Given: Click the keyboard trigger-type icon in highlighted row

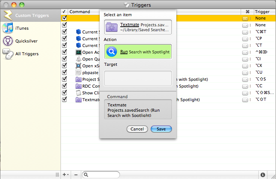Looking at the screenshot, I should pos(245,18).
